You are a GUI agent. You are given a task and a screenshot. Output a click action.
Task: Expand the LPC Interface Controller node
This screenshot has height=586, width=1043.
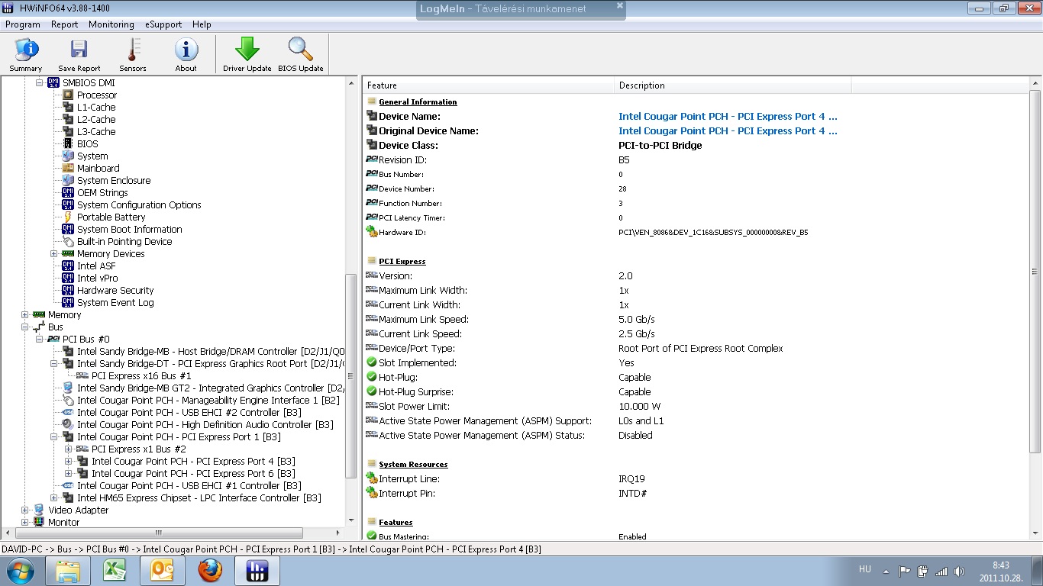(x=54, y=497)
